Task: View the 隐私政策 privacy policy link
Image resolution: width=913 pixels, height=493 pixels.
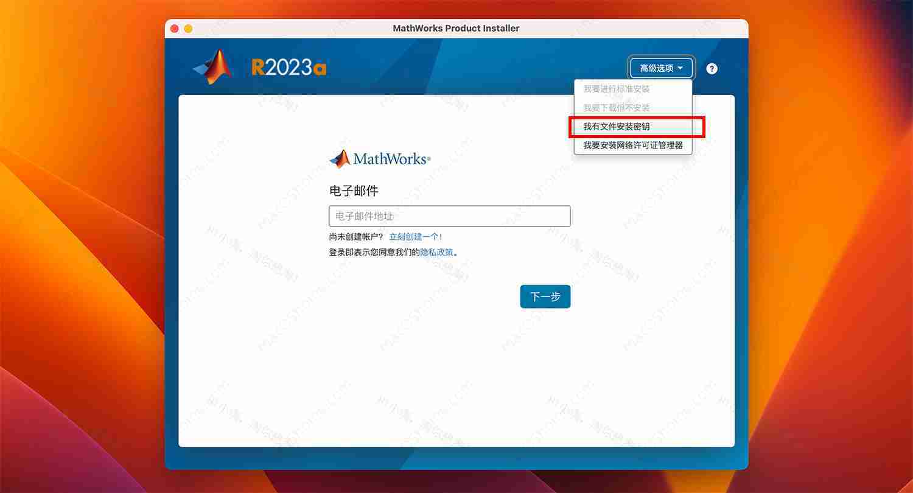Action: 437,252
